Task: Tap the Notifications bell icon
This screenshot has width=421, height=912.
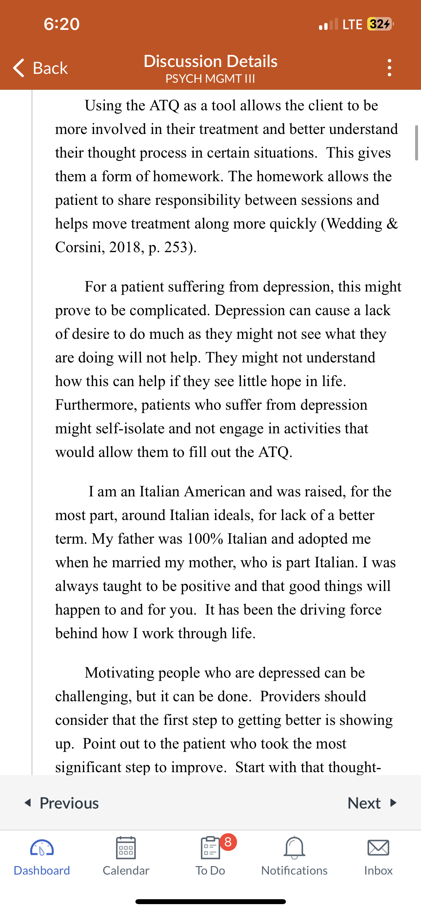Action: point(294,848)
